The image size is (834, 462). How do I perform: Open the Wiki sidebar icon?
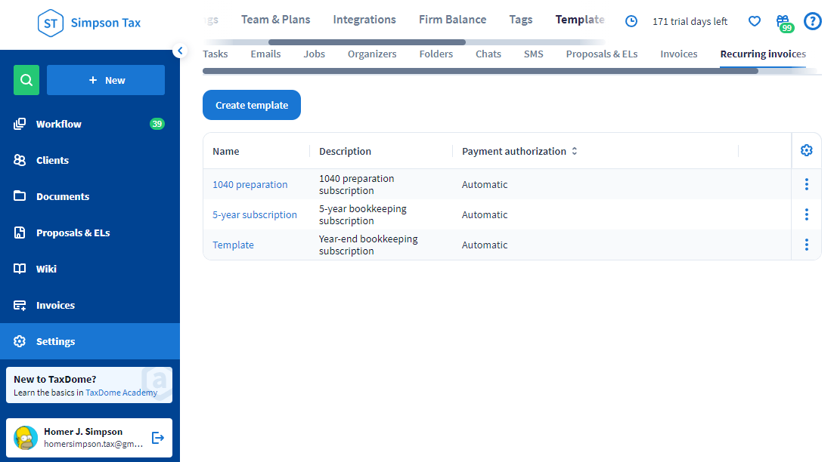click(45, 268)
